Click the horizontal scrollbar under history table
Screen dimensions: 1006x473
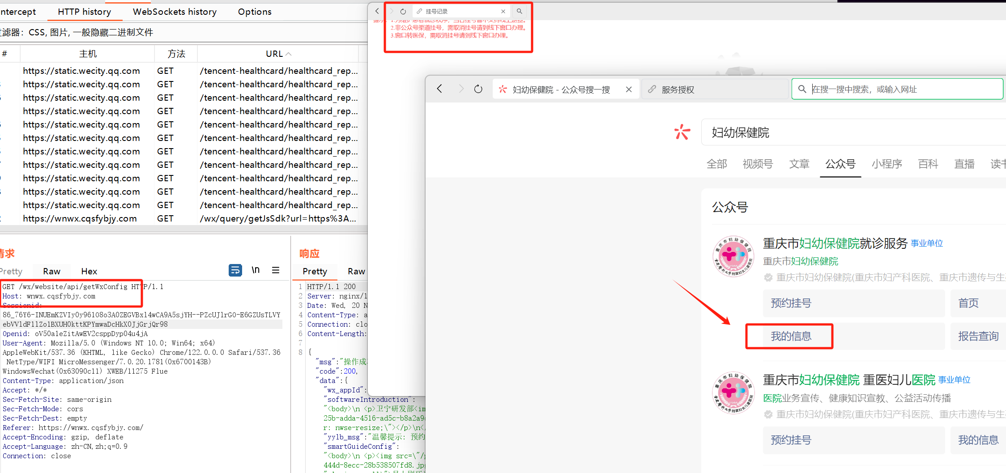point(183,229)
